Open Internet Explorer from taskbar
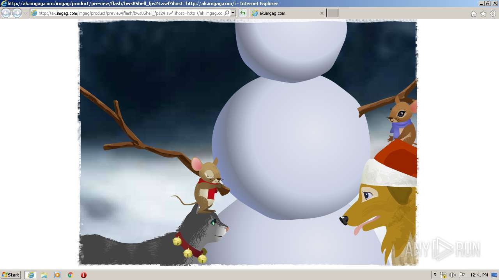The image size is (499, 280). tap(31, 275)
